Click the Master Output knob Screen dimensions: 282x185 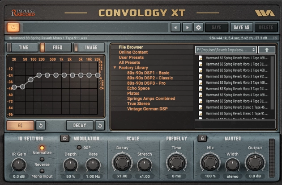(x=255, y=162)
